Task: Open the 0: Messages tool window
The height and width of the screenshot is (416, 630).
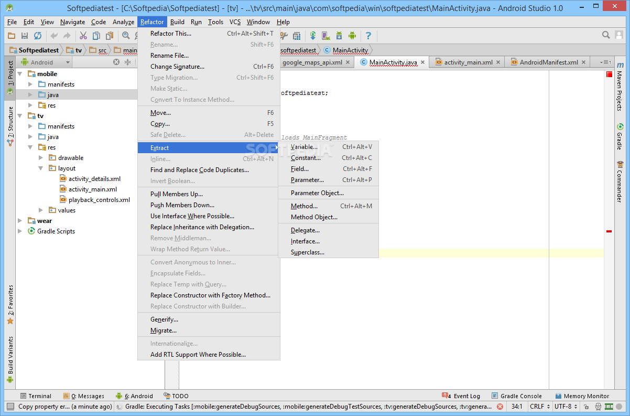Action: 84,396
